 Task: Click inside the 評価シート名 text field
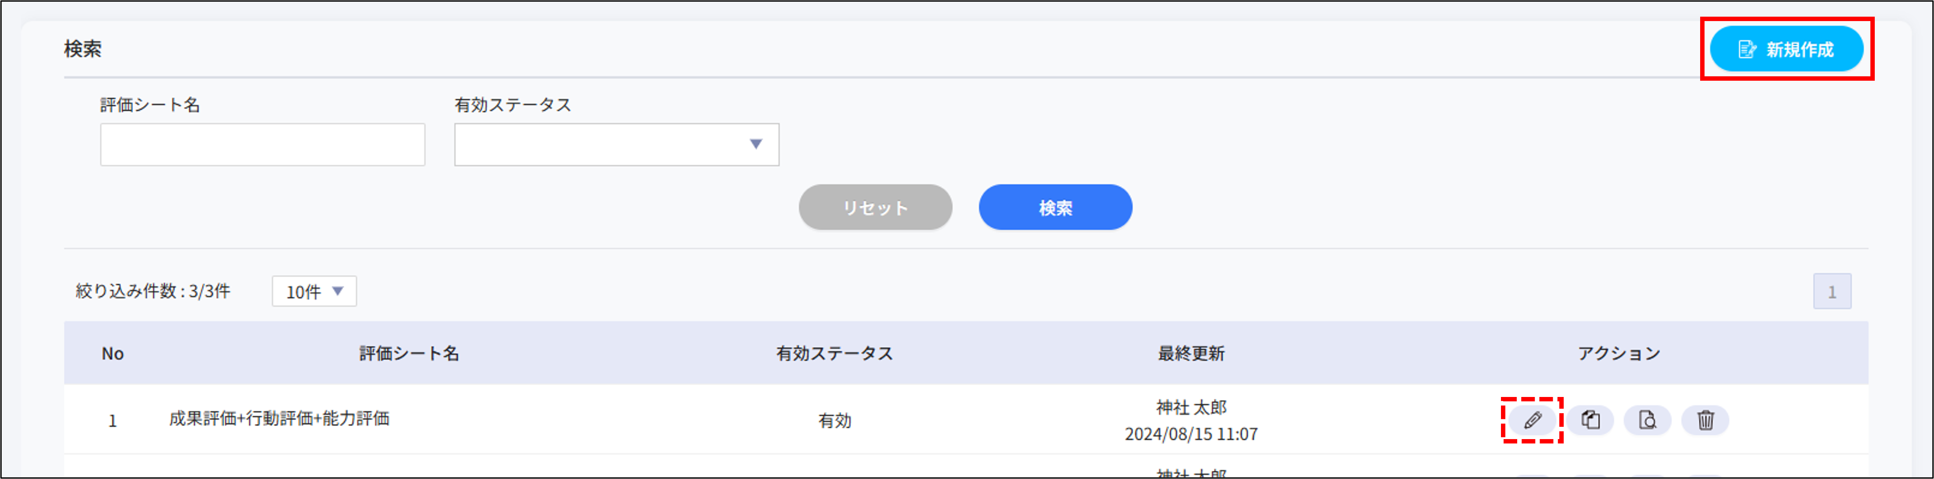262,144
